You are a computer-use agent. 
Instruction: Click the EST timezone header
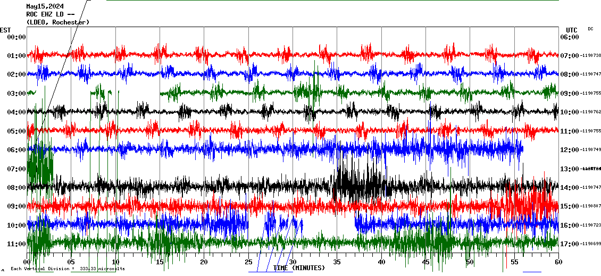tap(5, 30)
